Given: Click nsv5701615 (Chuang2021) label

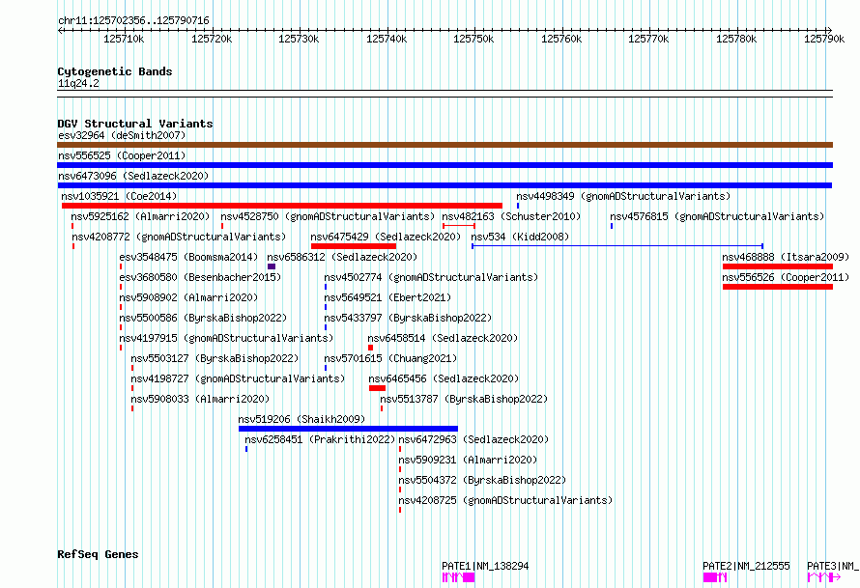Looking at the screenshot, I should tap(390, 358).
